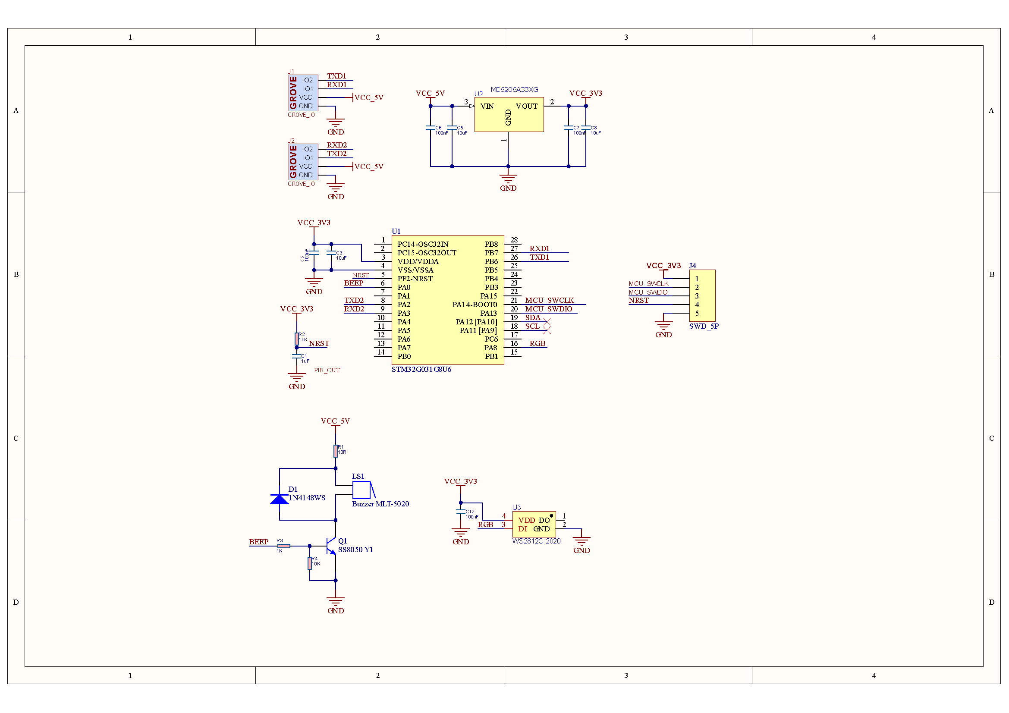
Task: Select the U1 STM32G031G8U6 microcontroller symbol
Action: tap(447, 300)
